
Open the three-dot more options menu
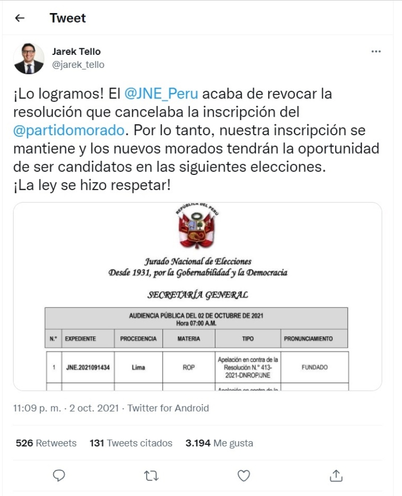376,52
